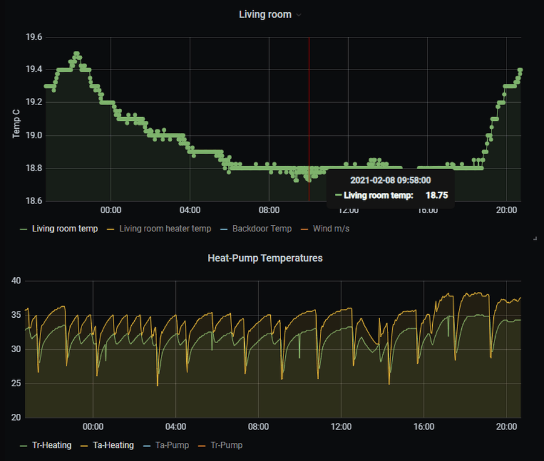Image resolution: width=544 pixels, height=461 pixels.
Task: Click 40 on Heat-Pump y-axis
Action: pyautogui.click(x=16, y=280)
